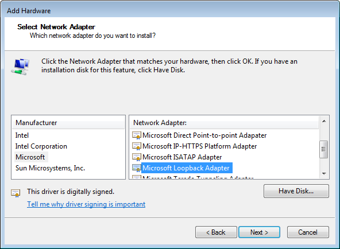
Task: Choose Microsoft Direct Point-to-point Adapater entry
Action: coord(204,135)
